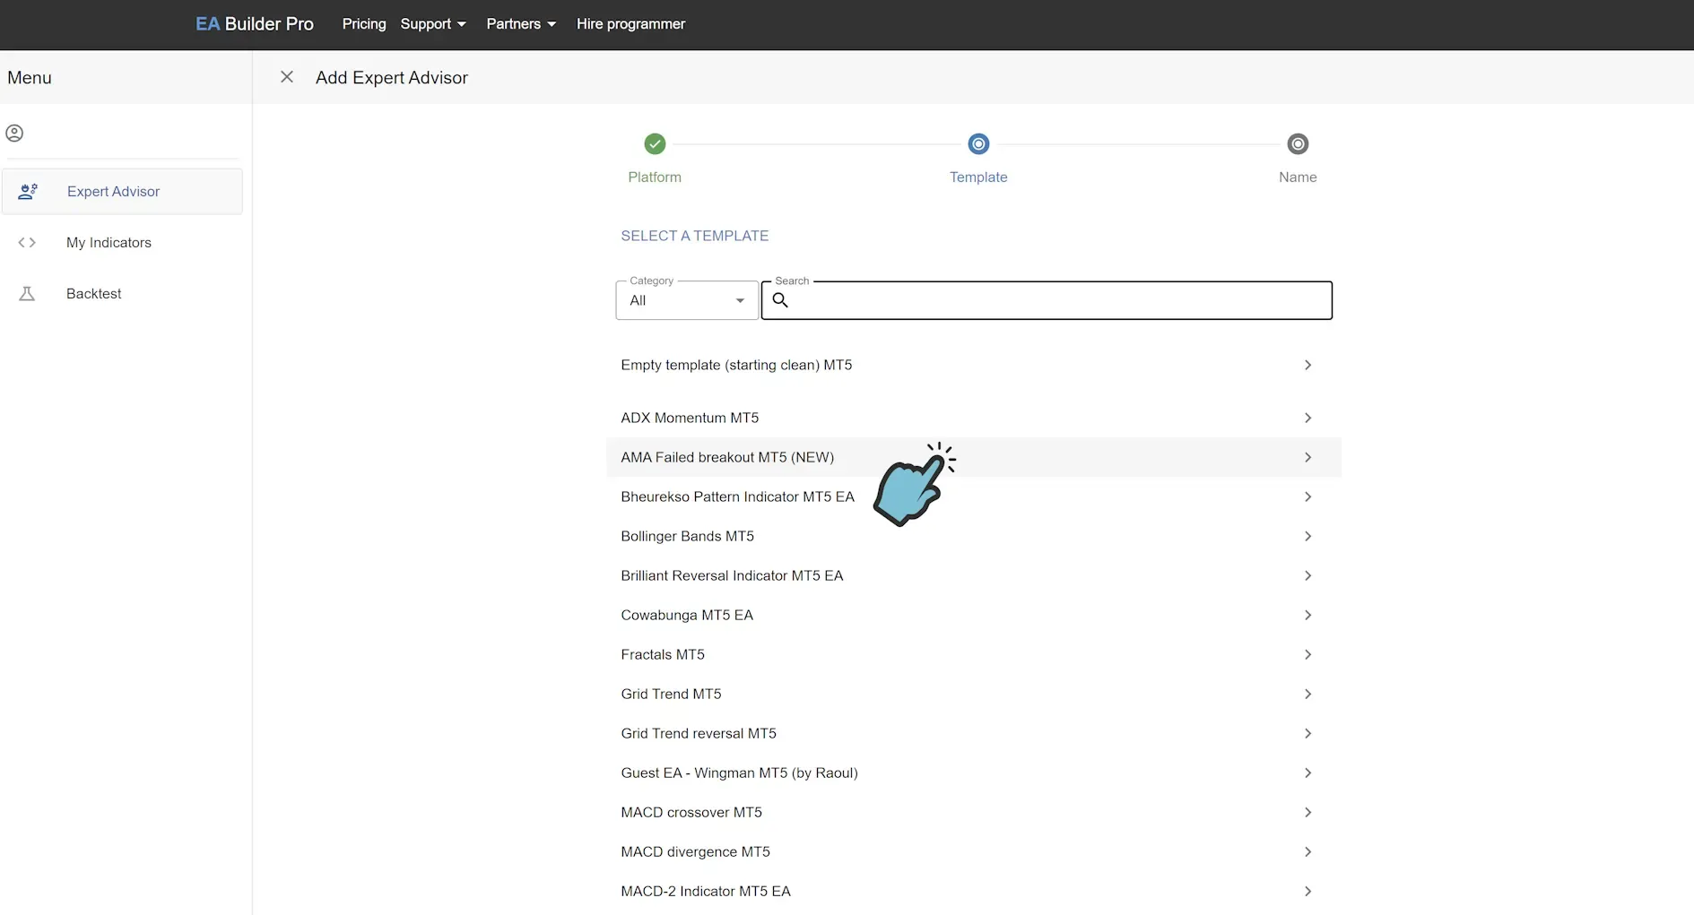
Task: Open the Pricing page
Action: (364, 24)
